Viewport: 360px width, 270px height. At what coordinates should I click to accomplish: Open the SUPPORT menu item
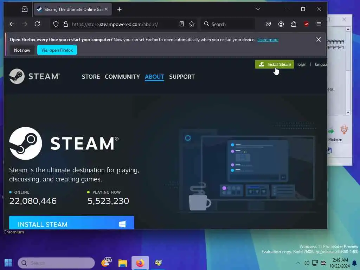[x=182, y=77]
